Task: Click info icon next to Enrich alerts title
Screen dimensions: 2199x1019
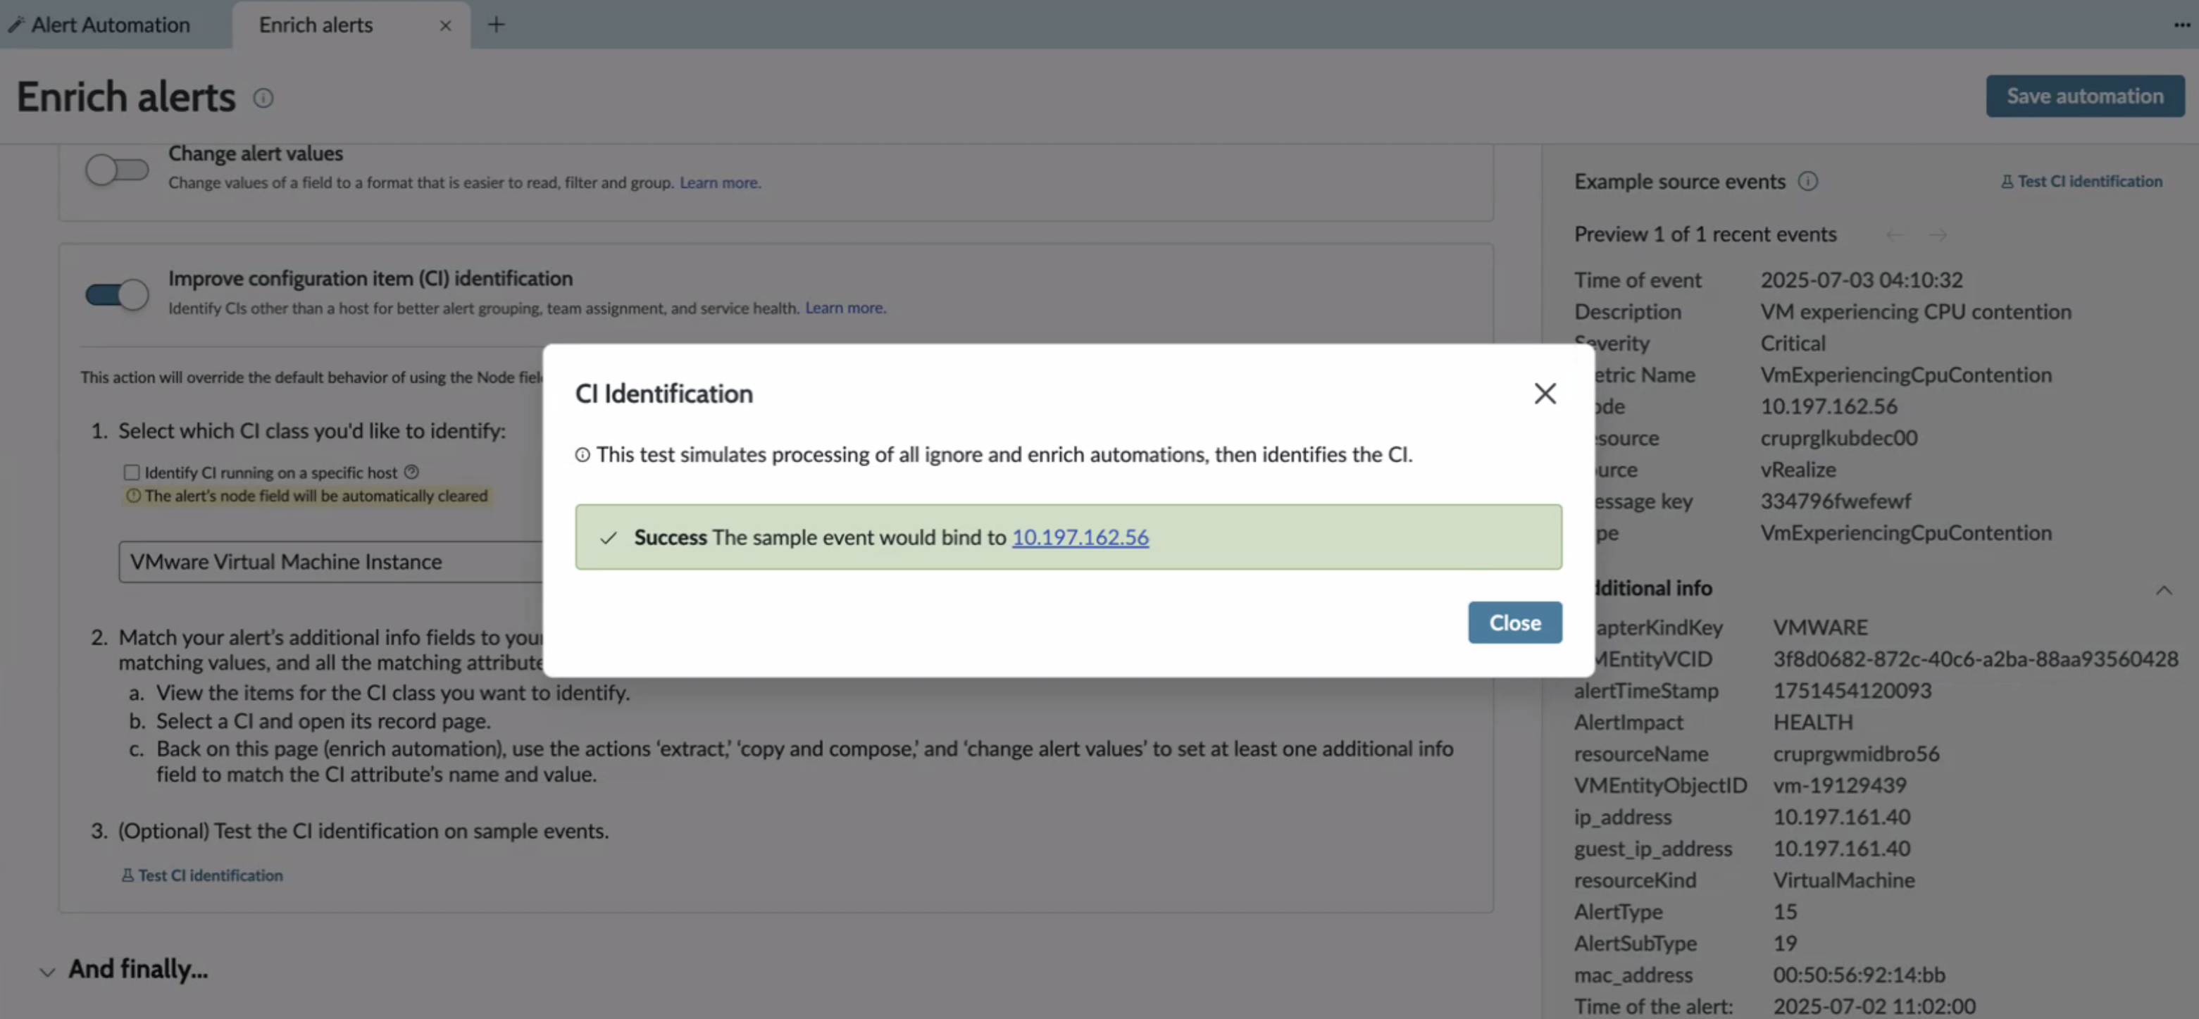Action: 263,98
